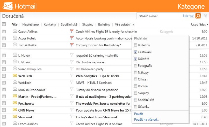
Task: Click the unread envelope icon for Slevomat
Action: click(15, 116)
